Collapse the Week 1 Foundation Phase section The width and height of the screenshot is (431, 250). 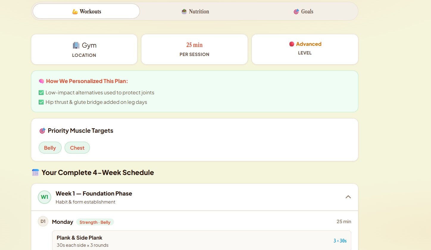(348, 197)
